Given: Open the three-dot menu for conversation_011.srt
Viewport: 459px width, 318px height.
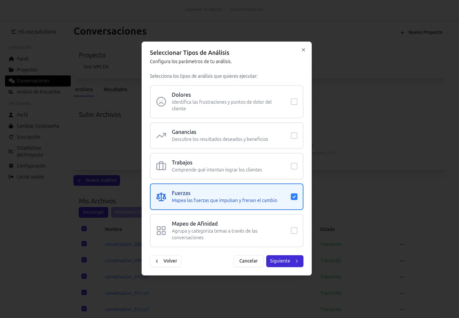Looking at the screenshot, I should 402,293.
